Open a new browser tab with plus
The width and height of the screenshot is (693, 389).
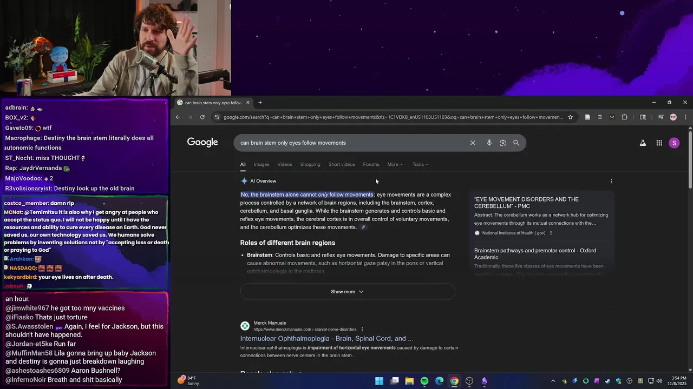pos(260,103)
